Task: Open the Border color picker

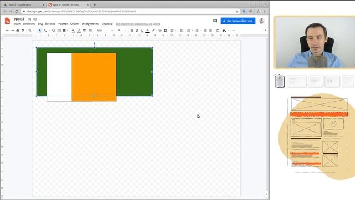Action: 79,31
